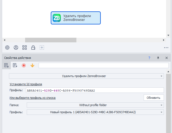
Task: Click the canvas horizontal scrollbar thumb
Action: [x=51, y=40]
